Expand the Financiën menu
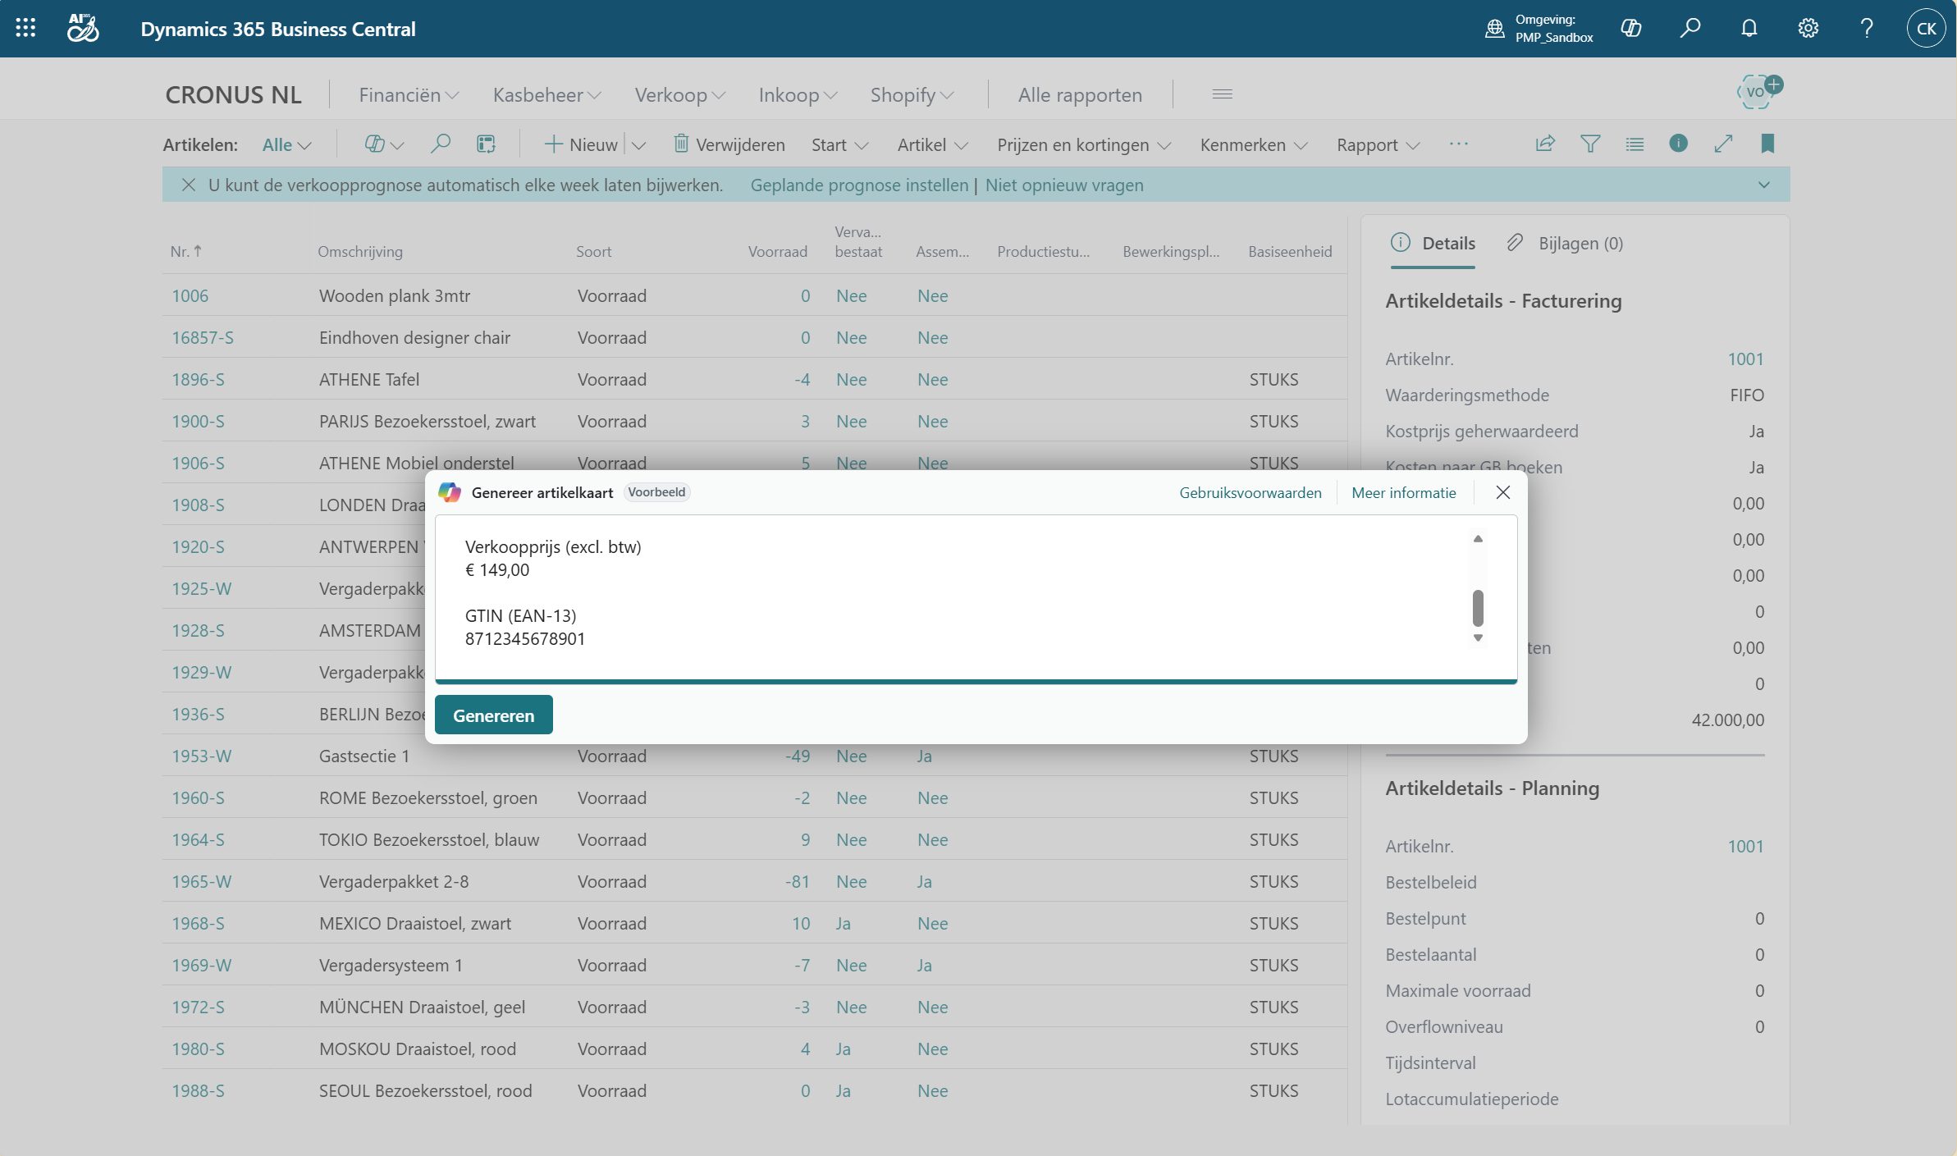This screenshot has height=1156, width=1957. [409, 95]
